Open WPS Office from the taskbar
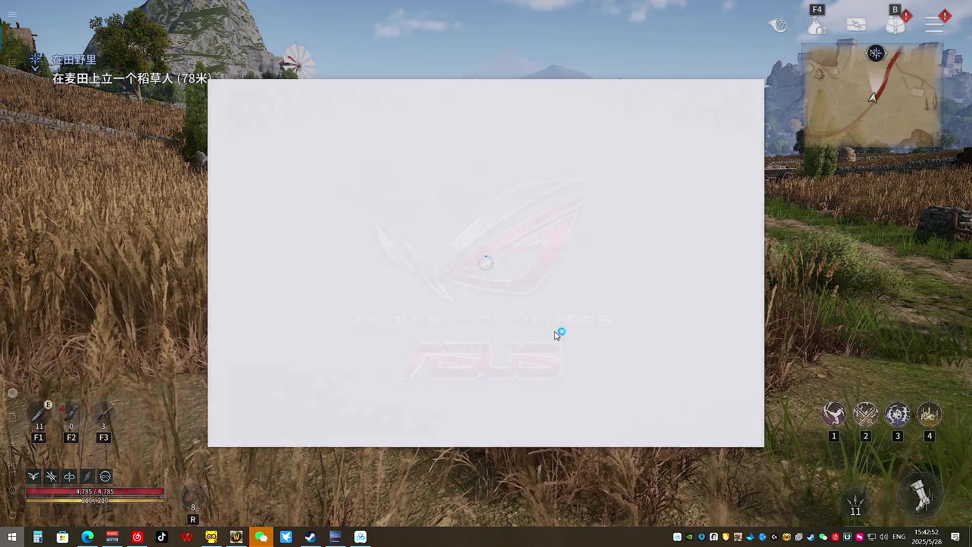This screenshot has width=972, height=547. click(x=187, y=537)
